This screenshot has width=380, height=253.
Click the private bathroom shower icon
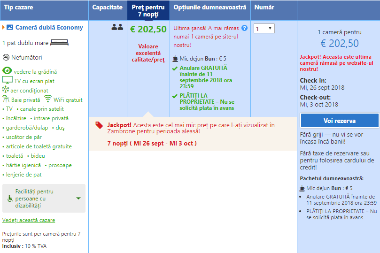click(x=6, y=100)
